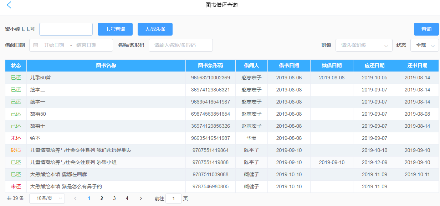Screen dimensions: 440x206
Task: Click the 借书日期 column header
Action: 289,65
